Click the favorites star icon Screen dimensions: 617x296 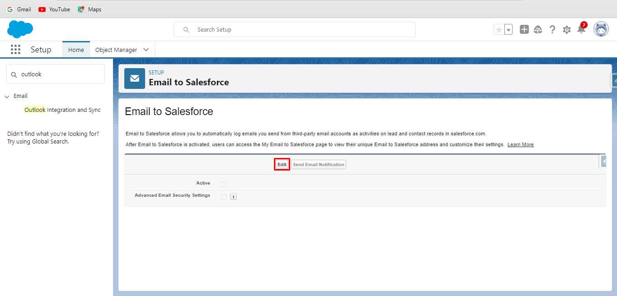pyautogui.click(x=499, y=30)
